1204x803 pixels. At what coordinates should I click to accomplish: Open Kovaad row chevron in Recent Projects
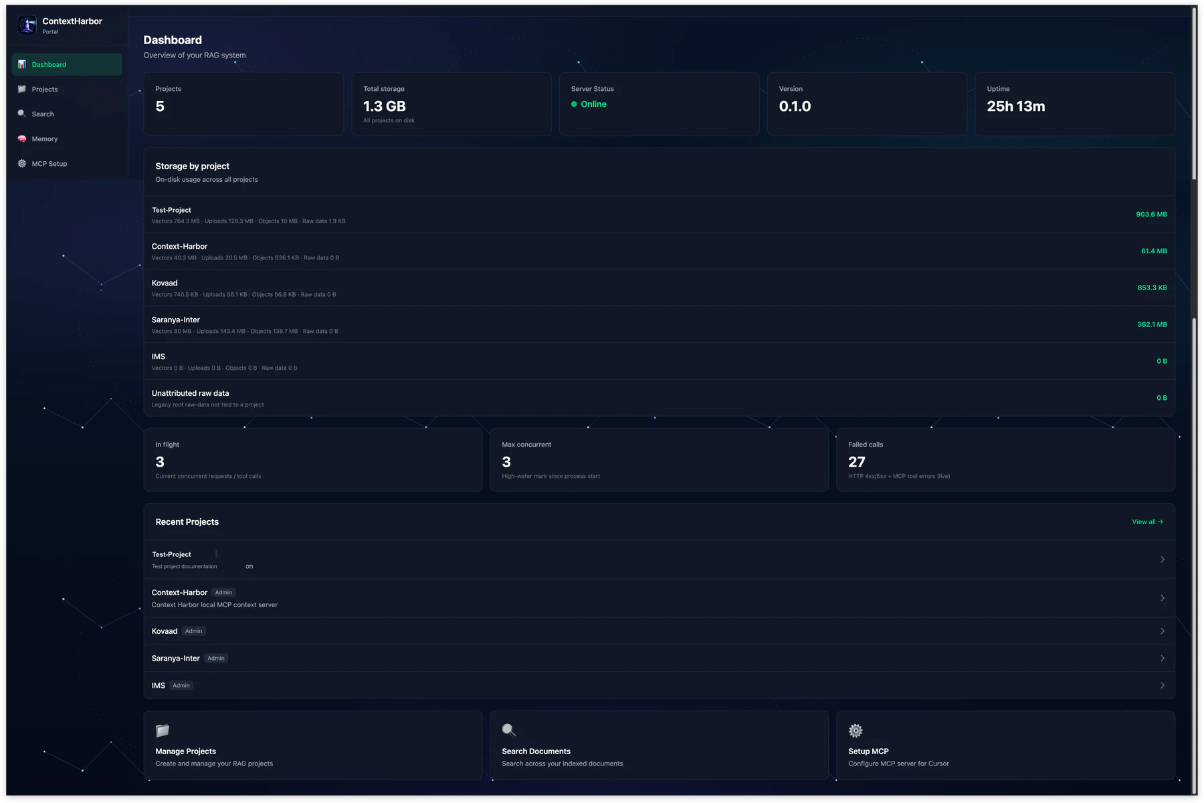click(x=1163, y=631)
